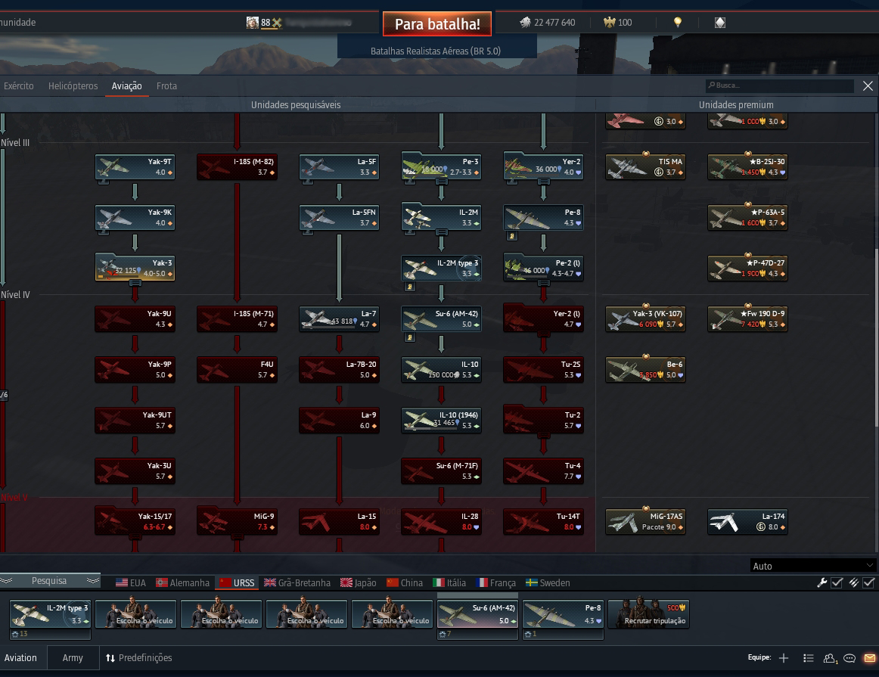Select locked F4U aircraft

click(237, 370)
